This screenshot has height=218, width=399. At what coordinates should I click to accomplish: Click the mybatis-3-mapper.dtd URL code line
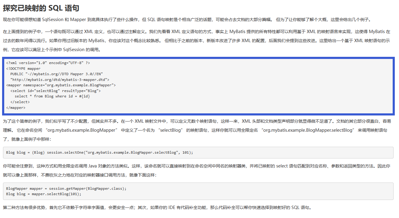[x=60, y=80]
